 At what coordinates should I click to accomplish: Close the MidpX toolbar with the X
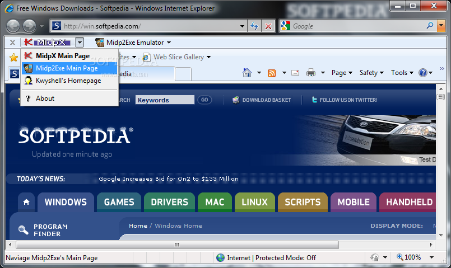12,43
